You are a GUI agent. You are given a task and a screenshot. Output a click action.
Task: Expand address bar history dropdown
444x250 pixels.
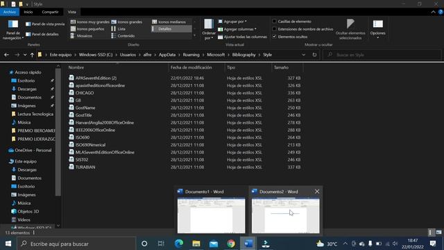coord(304,55)
